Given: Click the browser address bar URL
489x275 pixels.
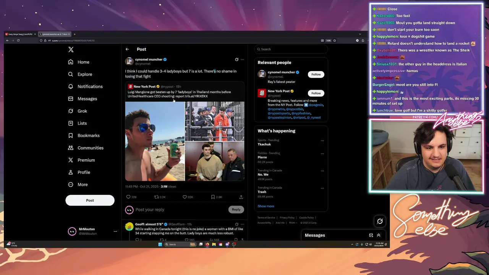Looking at the screenshot, I should tap(73, 40).
